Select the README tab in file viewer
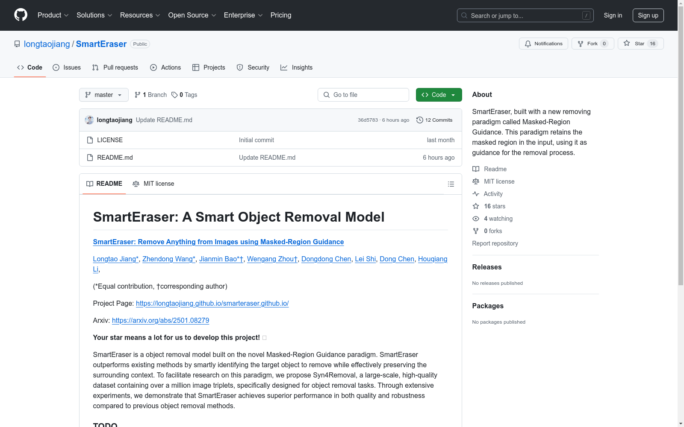The height and width of the screenshot is (427, 684). pos(104,184)
